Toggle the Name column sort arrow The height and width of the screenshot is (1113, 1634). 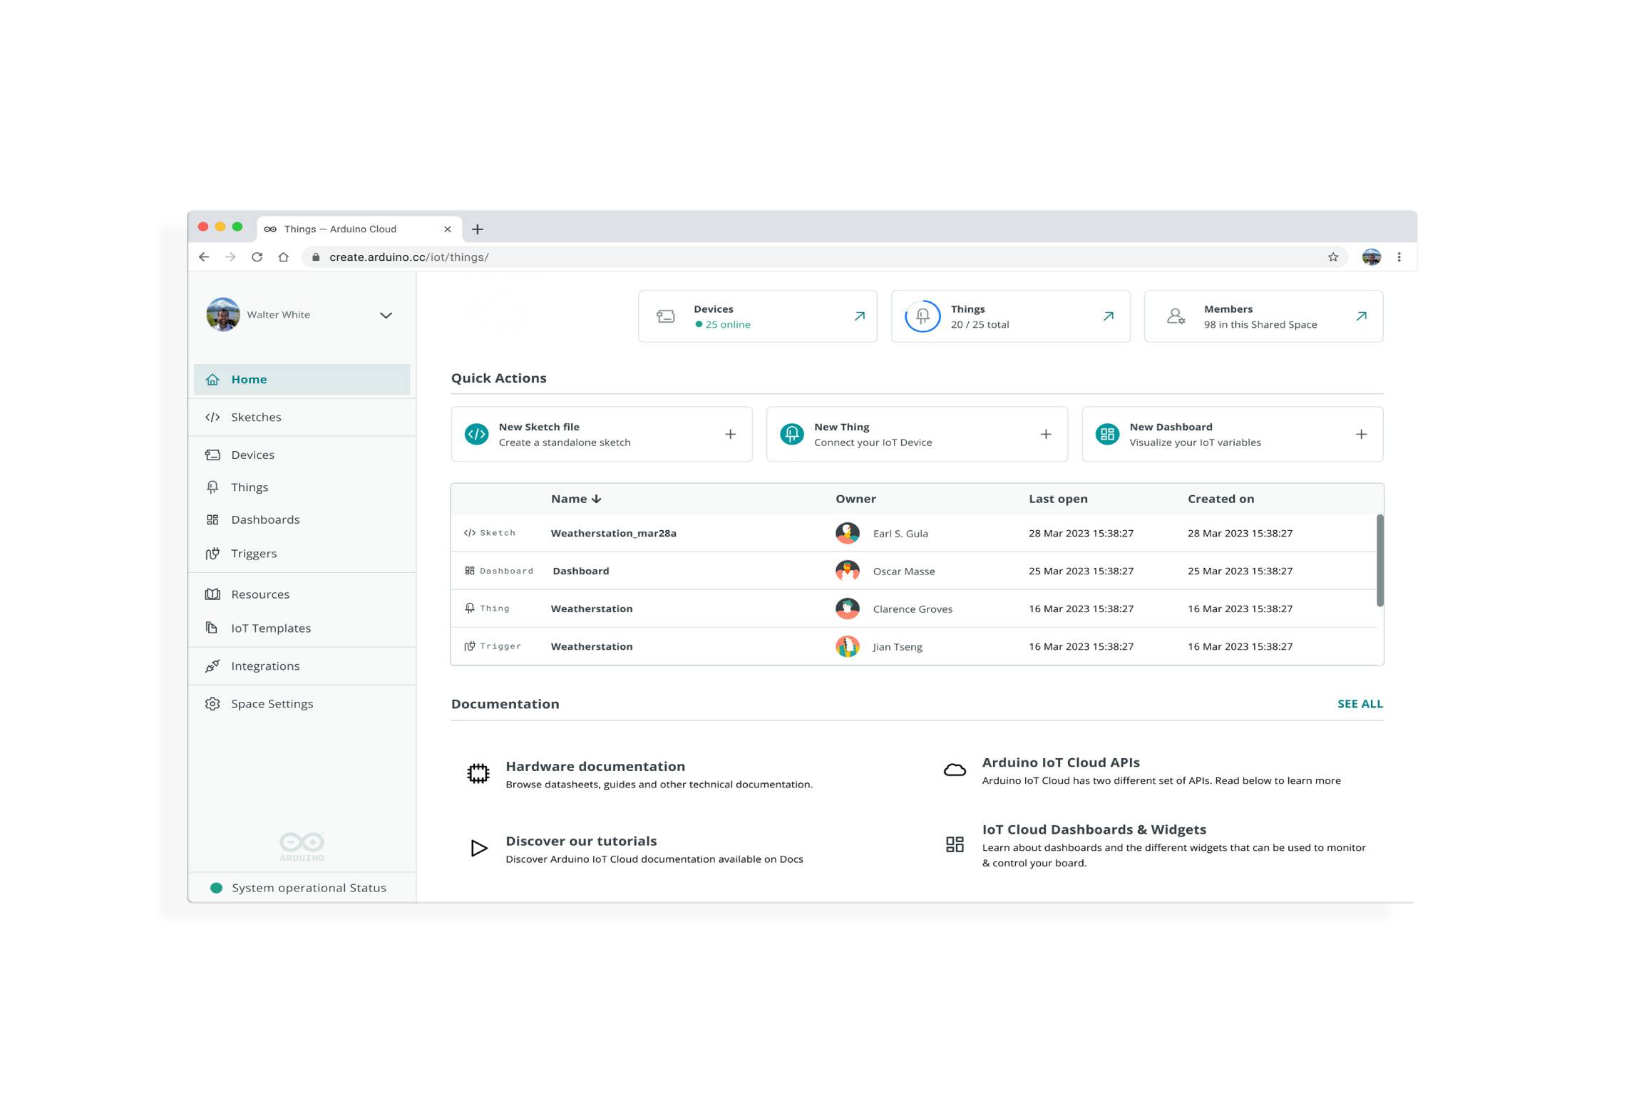tap(596, 499)
